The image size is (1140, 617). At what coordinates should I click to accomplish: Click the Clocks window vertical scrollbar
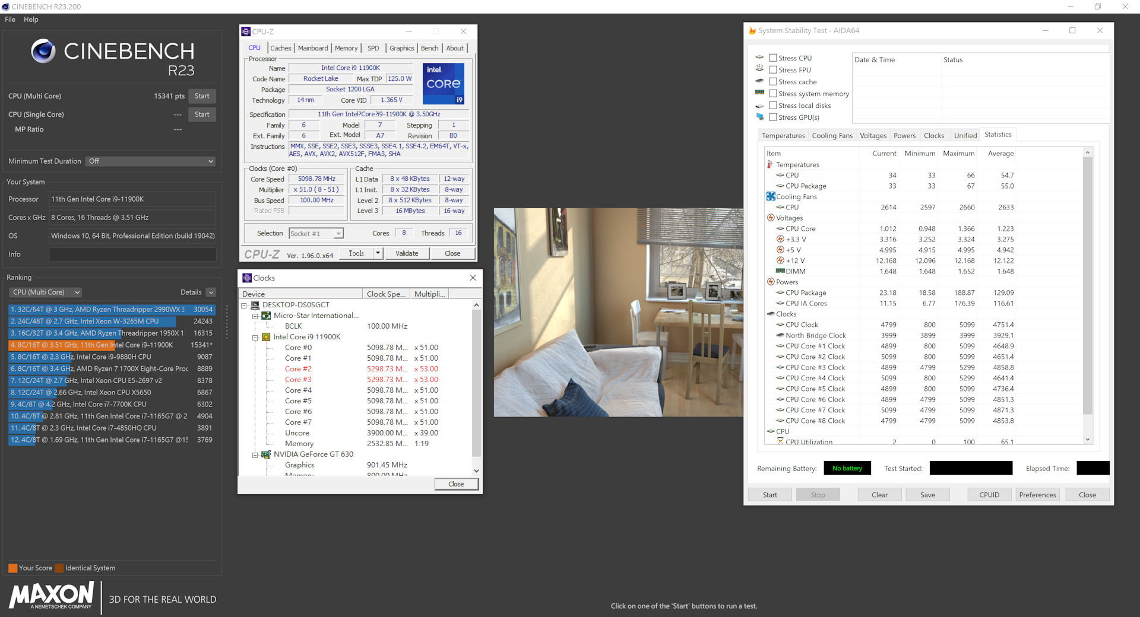tap(476, 387)
